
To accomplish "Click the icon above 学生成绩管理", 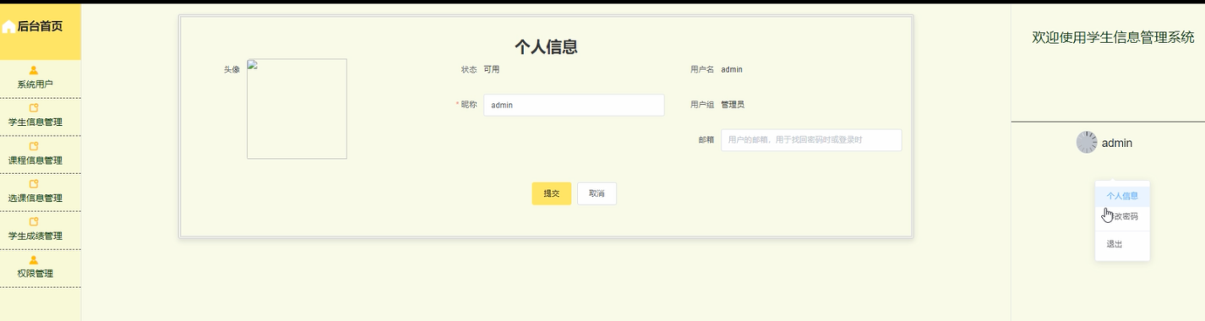I will (x=34, y=221).
